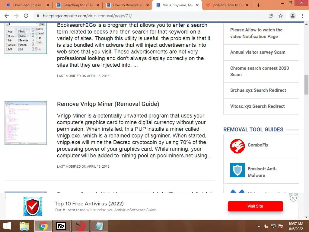Click the site lock icon
The image size is (309, 232).
point(38,16)
